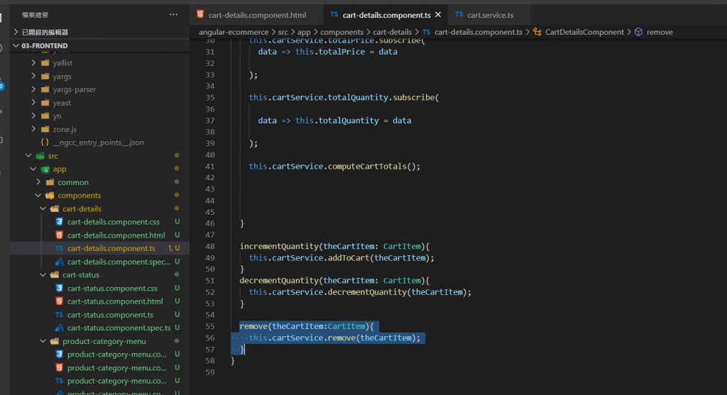Open cart-status.component.ts file
727x395 pixels.
pos(110,315)
